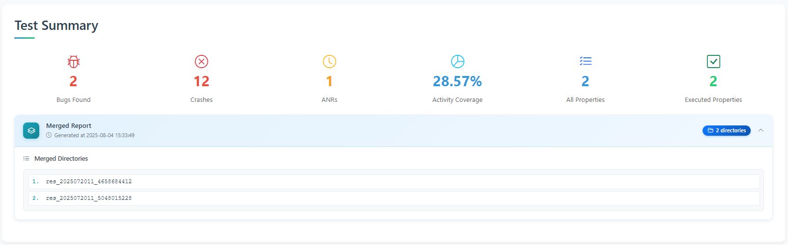Click the red bug icon

click(x=74, y=62)
